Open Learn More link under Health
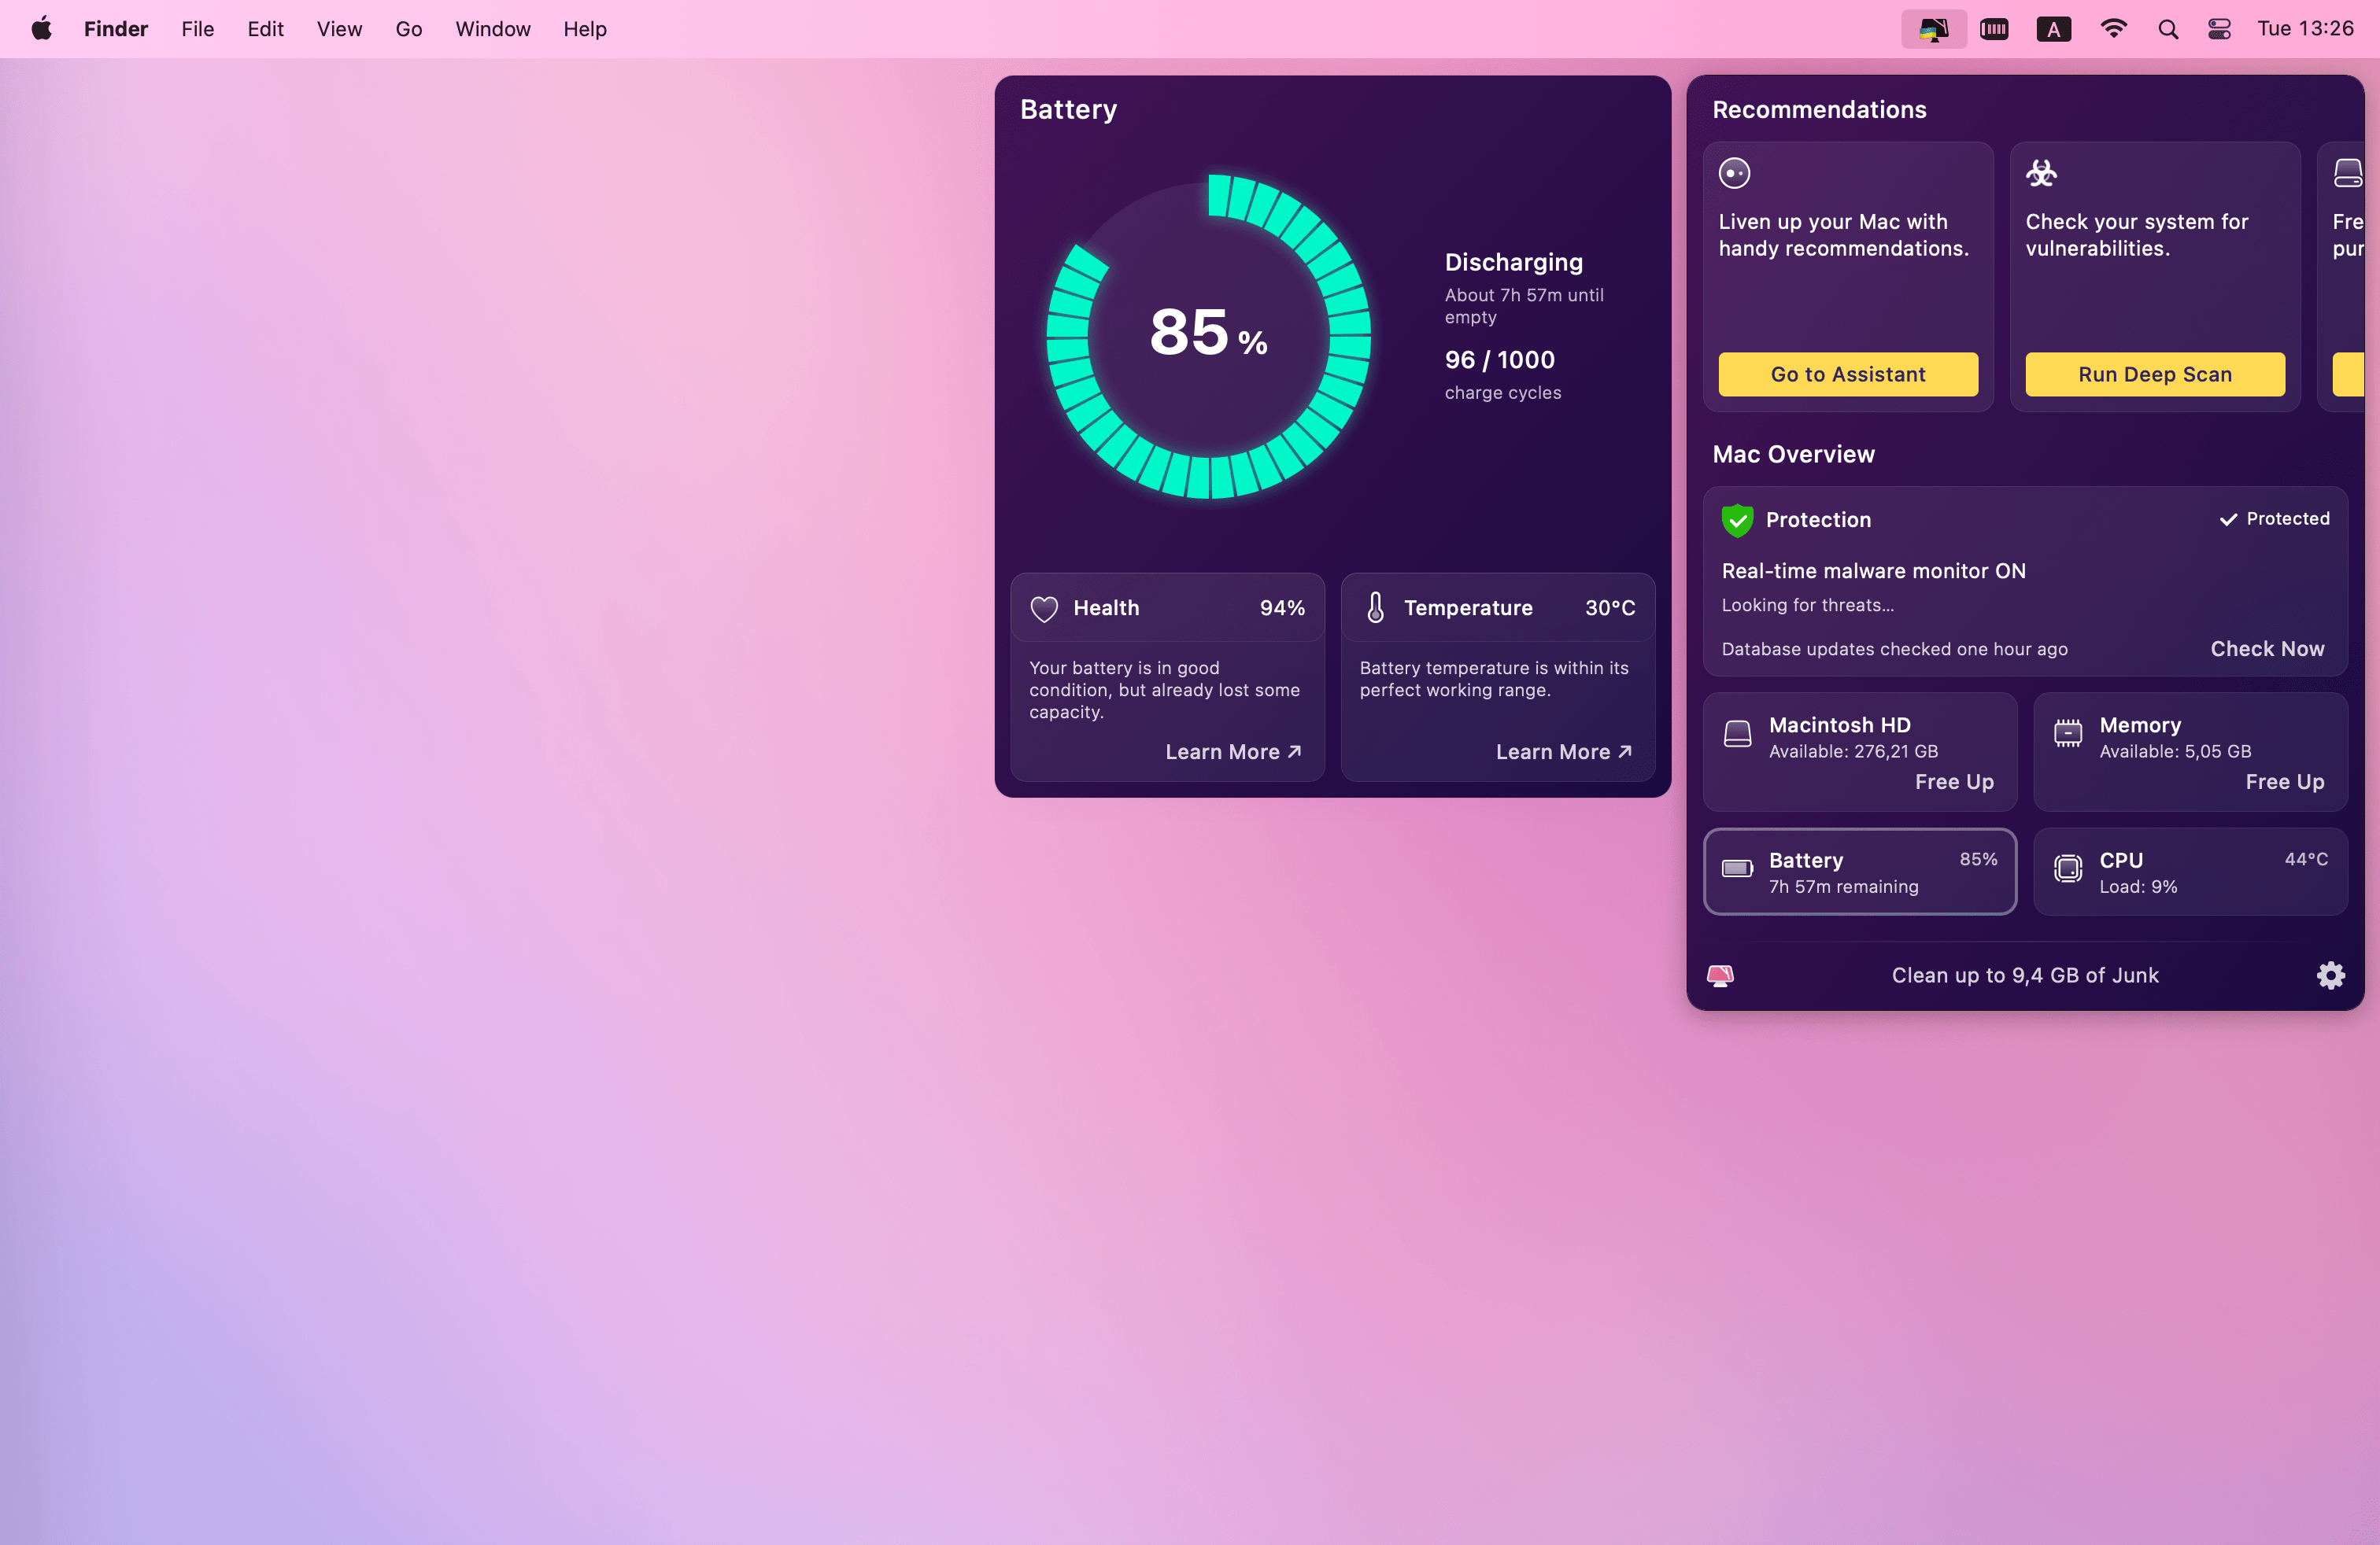Viewport: 2380px width, 1545px height. (1232, 751)
